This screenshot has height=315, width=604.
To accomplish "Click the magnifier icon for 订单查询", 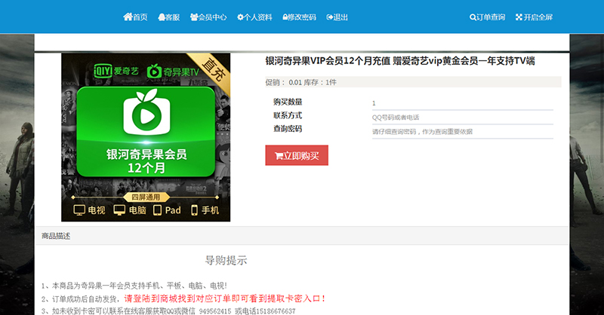I will (x=473, y=17).
